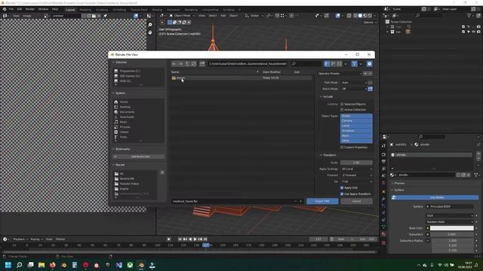Screen dimensions: 483x271
Task: Clear the recent folders list
Action: [162, 172]
